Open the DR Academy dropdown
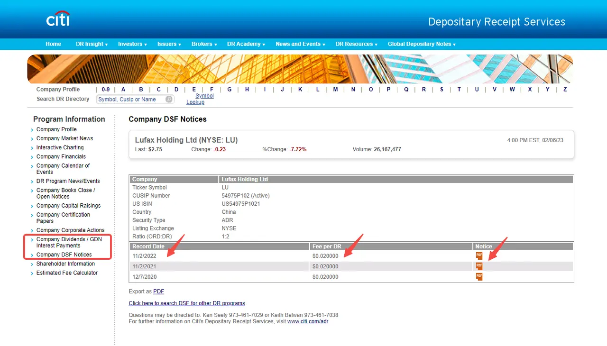This screenshot has width=607, height=346. 246,44
